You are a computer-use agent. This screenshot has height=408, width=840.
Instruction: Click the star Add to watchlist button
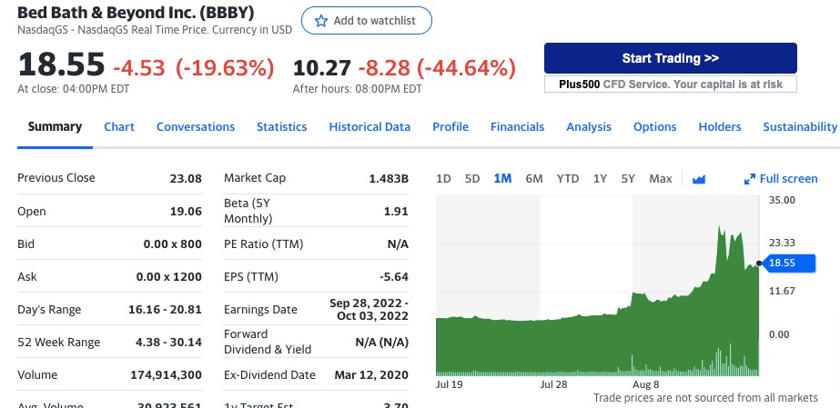click(367, 21)
